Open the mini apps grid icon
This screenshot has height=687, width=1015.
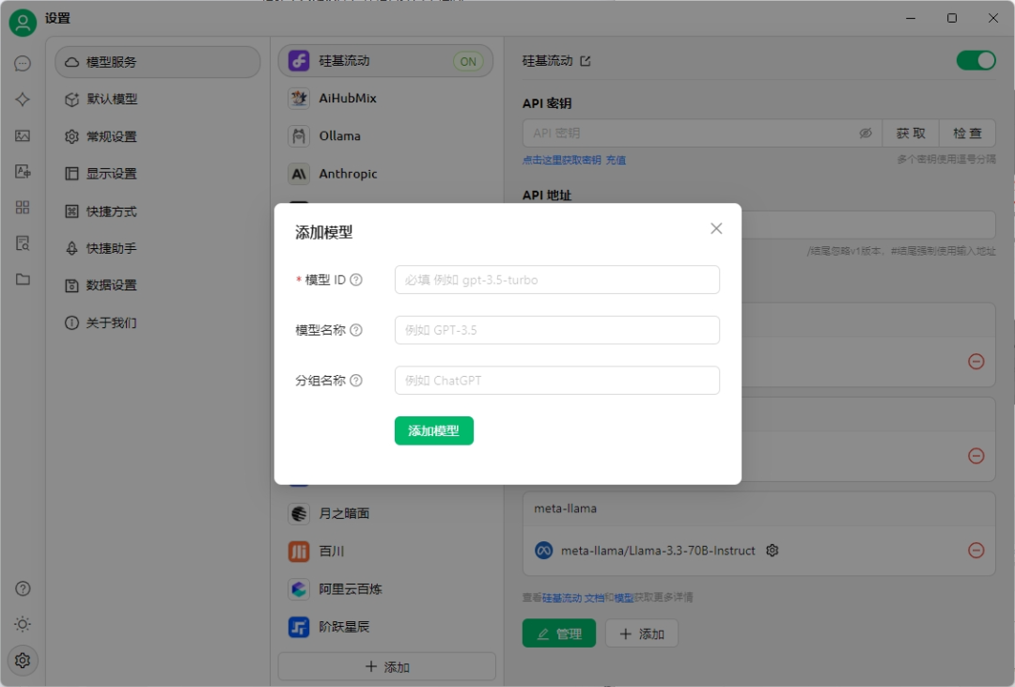click(x=23, y=207)
